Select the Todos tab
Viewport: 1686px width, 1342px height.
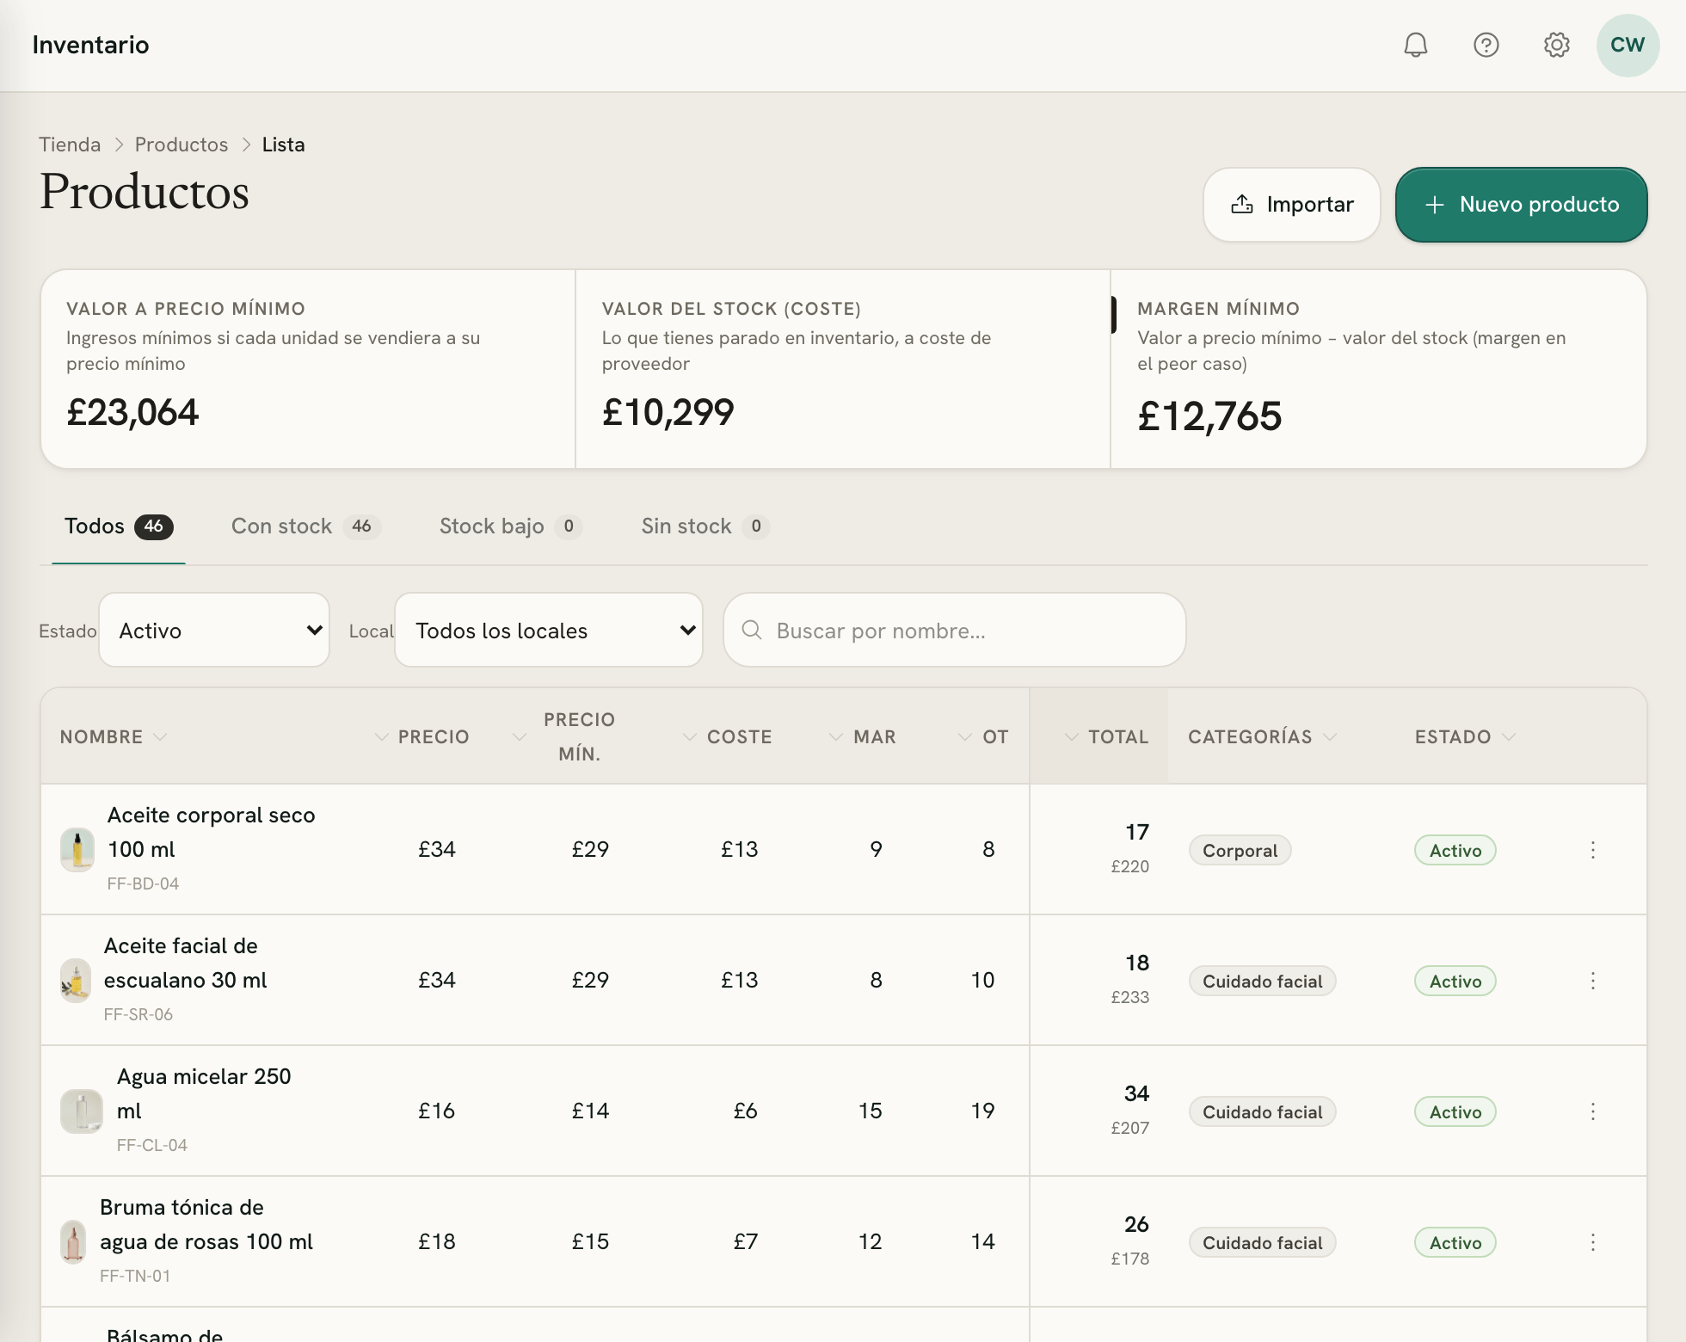click(x=119, y=526)
